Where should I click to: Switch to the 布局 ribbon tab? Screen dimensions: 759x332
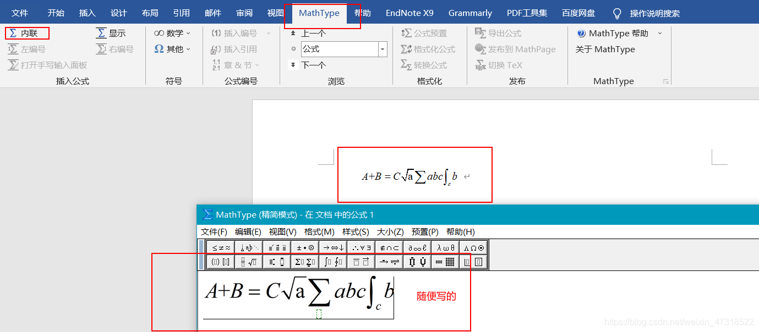150,13
